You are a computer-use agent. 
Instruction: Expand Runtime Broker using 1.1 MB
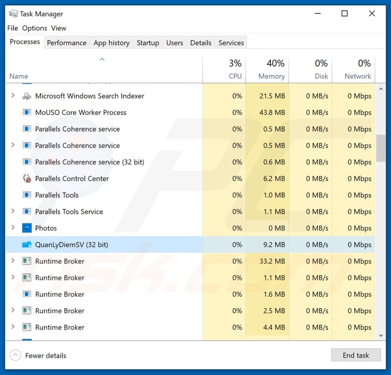(x=13, y=277)
